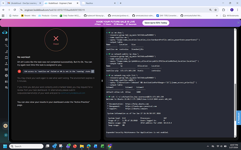This screenshot has width=241, height=150.
Task: Open File Explorer from the taskbar
Action: (82, 146)
